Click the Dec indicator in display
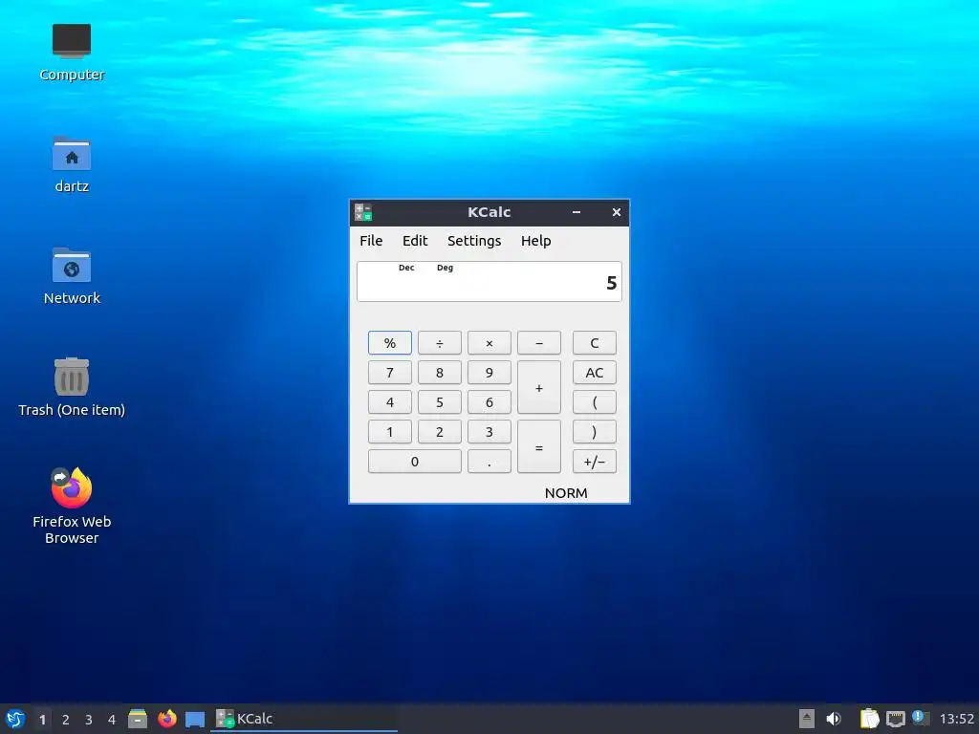979x734 pixels. tap(406, 268)
